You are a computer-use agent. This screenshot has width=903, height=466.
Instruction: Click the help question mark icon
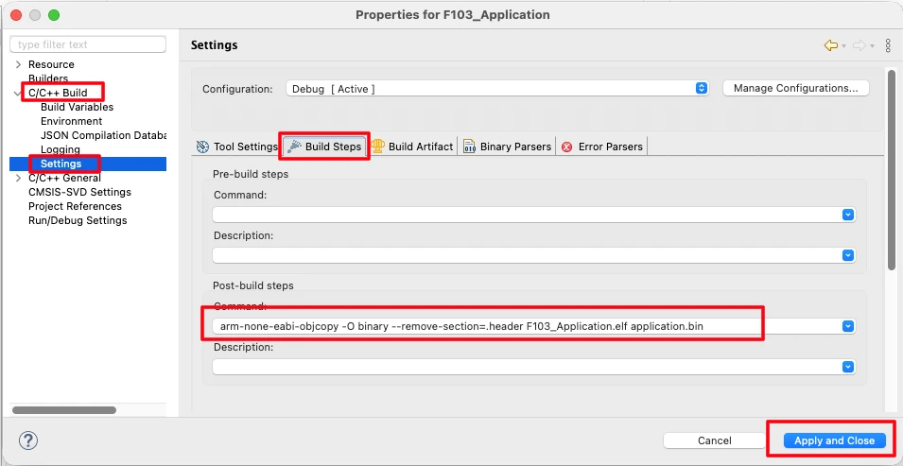[x=28, y=440]
